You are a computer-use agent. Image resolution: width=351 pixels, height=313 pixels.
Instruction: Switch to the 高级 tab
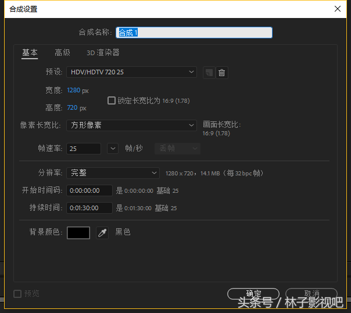click(62, 53)
